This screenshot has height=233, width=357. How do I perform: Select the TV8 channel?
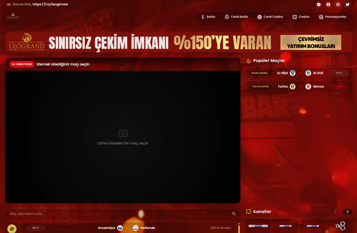[x=340, y=226]
